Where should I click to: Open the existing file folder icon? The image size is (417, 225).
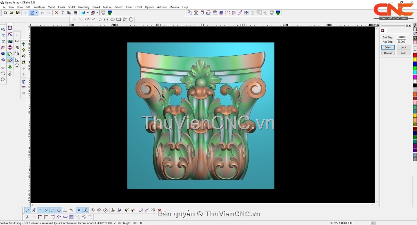tap(11, 13)
